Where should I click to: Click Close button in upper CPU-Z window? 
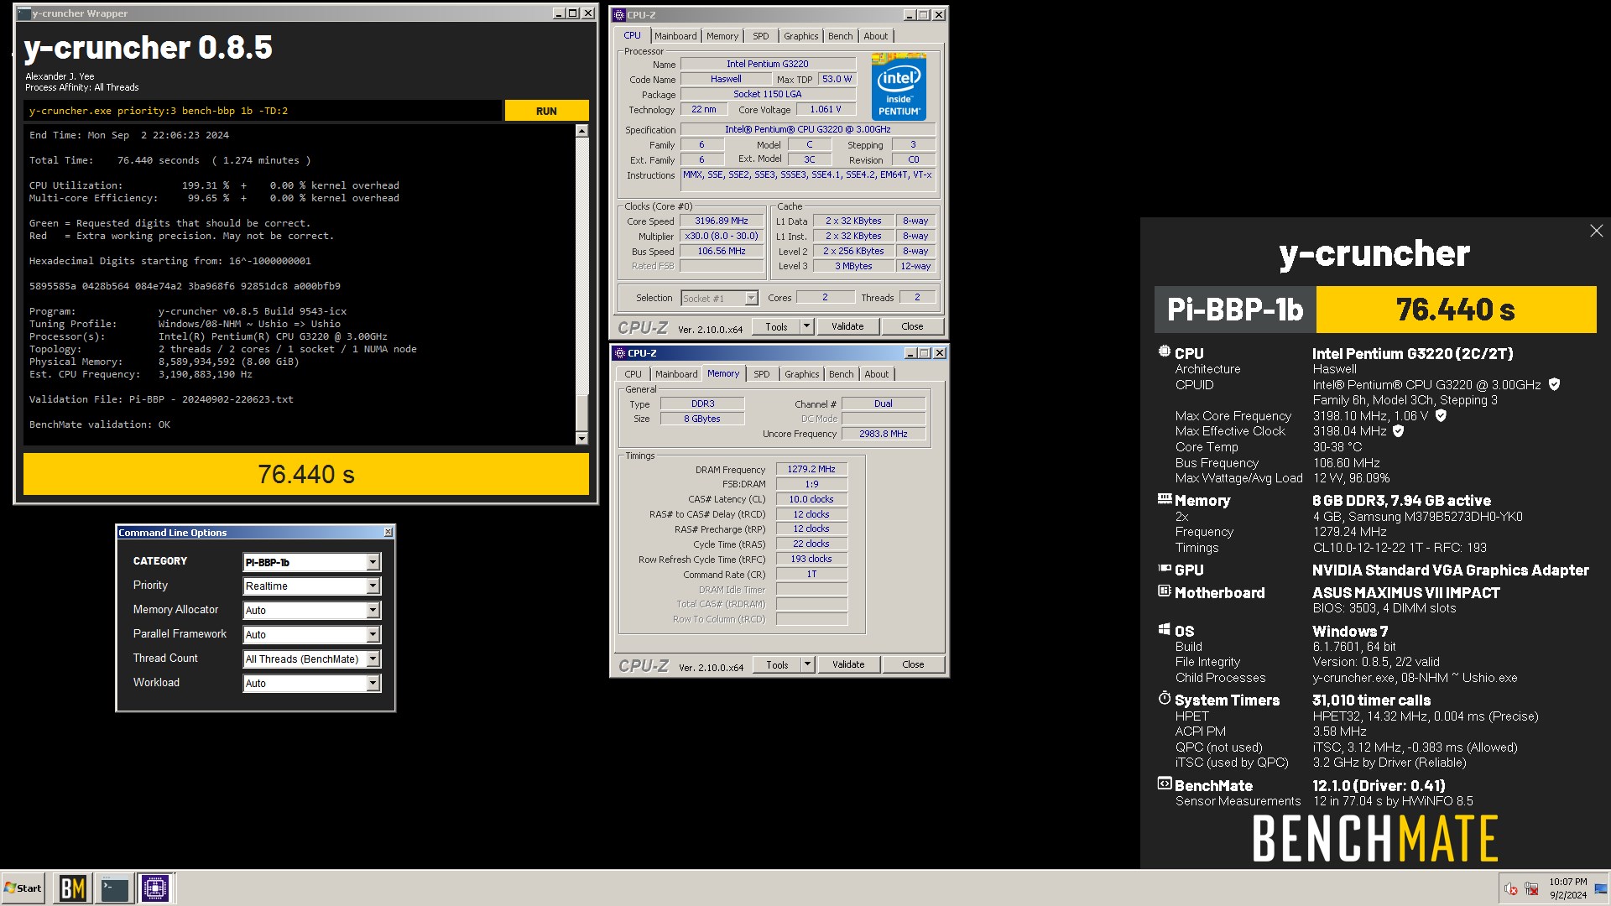(912, 326)
